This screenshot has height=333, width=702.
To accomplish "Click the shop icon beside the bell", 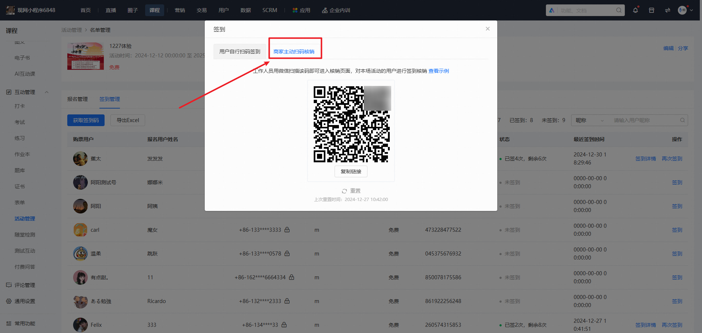I will pos(652,10).
